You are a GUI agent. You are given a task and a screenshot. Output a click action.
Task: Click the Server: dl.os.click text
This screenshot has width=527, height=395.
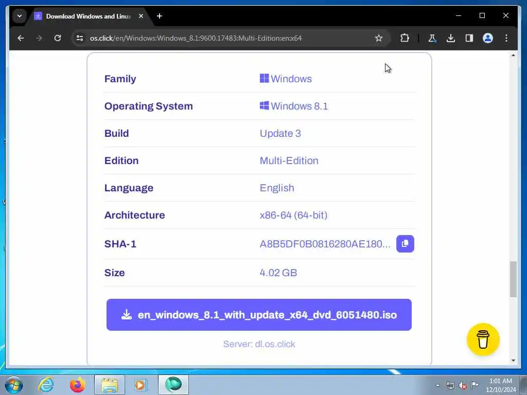click(x=259, y=344)
